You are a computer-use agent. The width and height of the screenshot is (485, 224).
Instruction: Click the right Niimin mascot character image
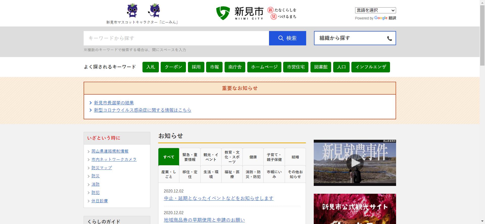coord(154,10)
